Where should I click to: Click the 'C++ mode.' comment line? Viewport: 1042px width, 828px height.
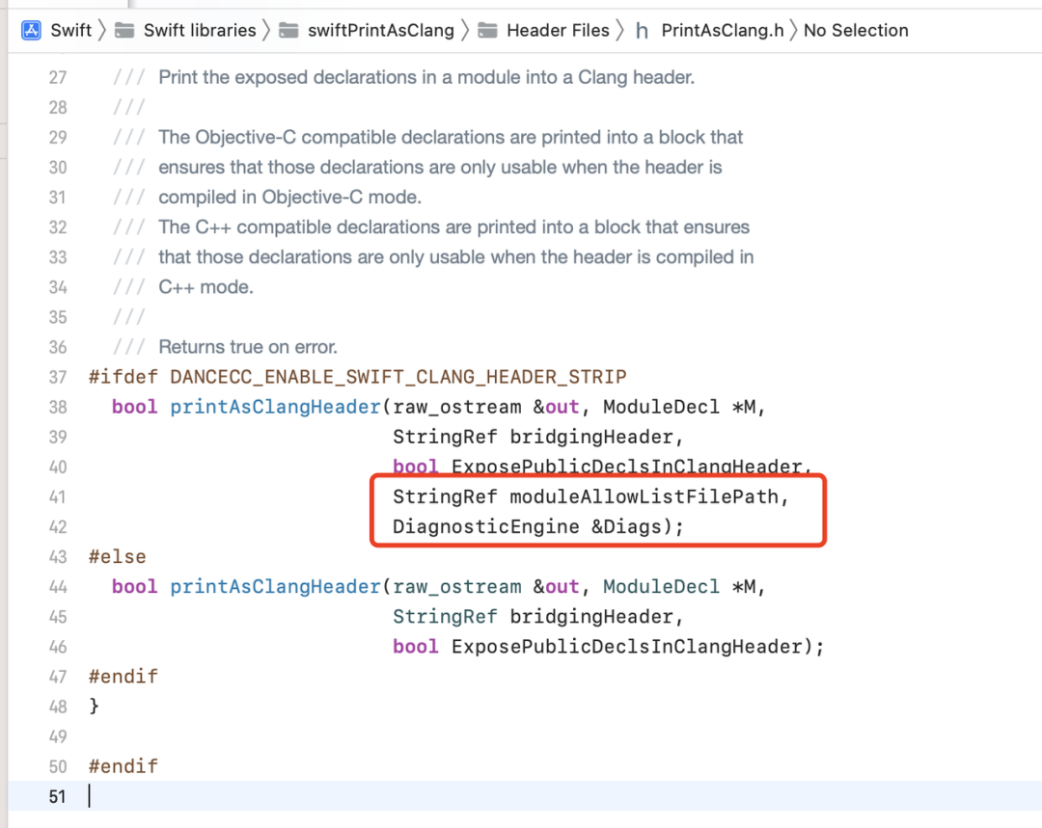pyautogui.click(x=206, y=287)
